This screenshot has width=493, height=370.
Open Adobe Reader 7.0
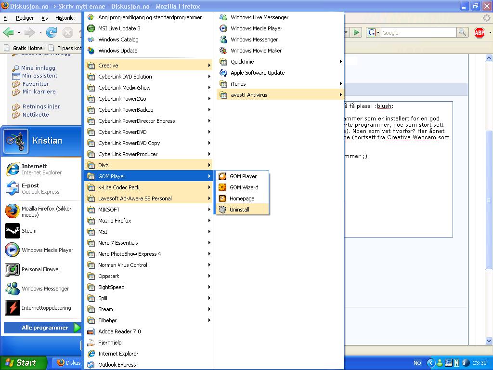coord(148,331)
